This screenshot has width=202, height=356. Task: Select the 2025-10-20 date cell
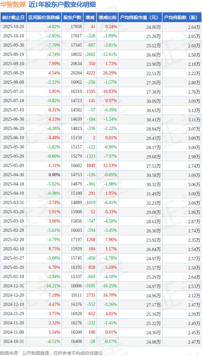click(13, 27)
